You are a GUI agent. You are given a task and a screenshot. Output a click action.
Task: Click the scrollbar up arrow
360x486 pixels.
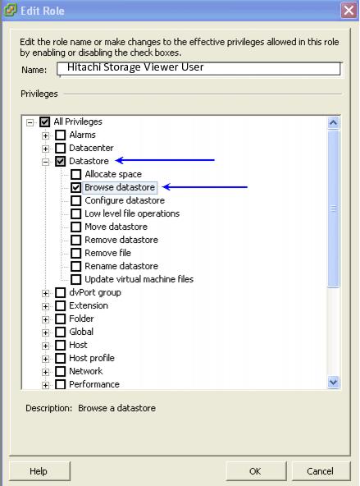click(x=334, y=123)
